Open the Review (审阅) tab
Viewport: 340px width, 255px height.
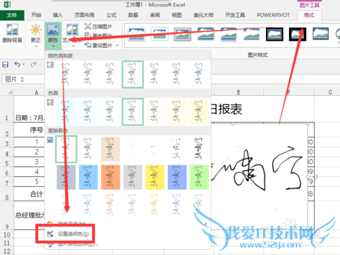tap(155, 15)
